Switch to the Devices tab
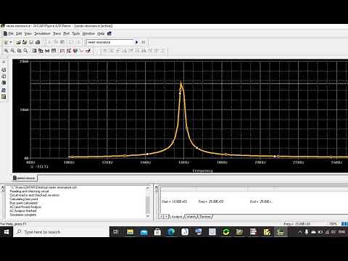Viewport: 348px width, 261px height. (205, 217)
